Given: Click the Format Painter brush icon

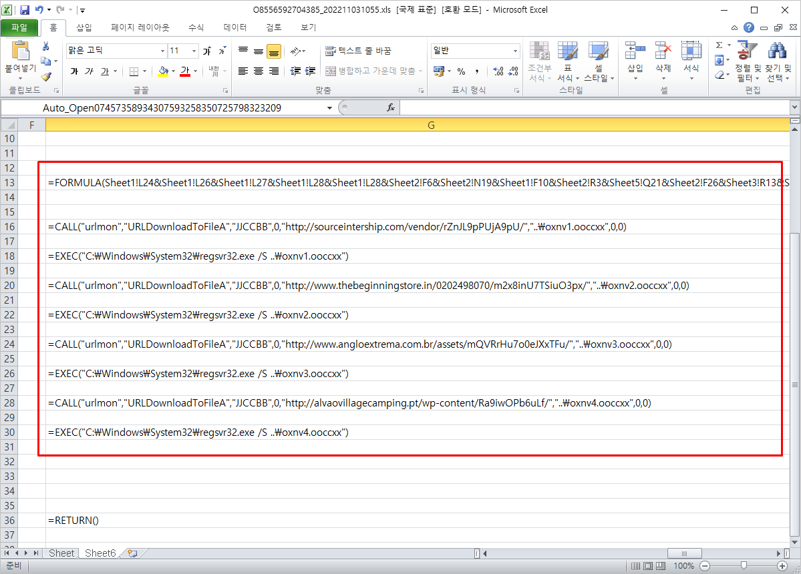Looking at the screenshot, I should point(46,77).
